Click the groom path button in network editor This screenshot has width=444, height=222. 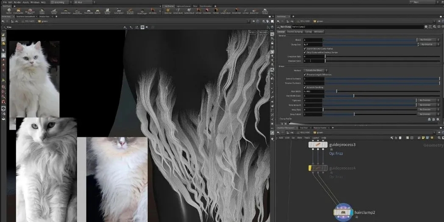pos(318,132)
